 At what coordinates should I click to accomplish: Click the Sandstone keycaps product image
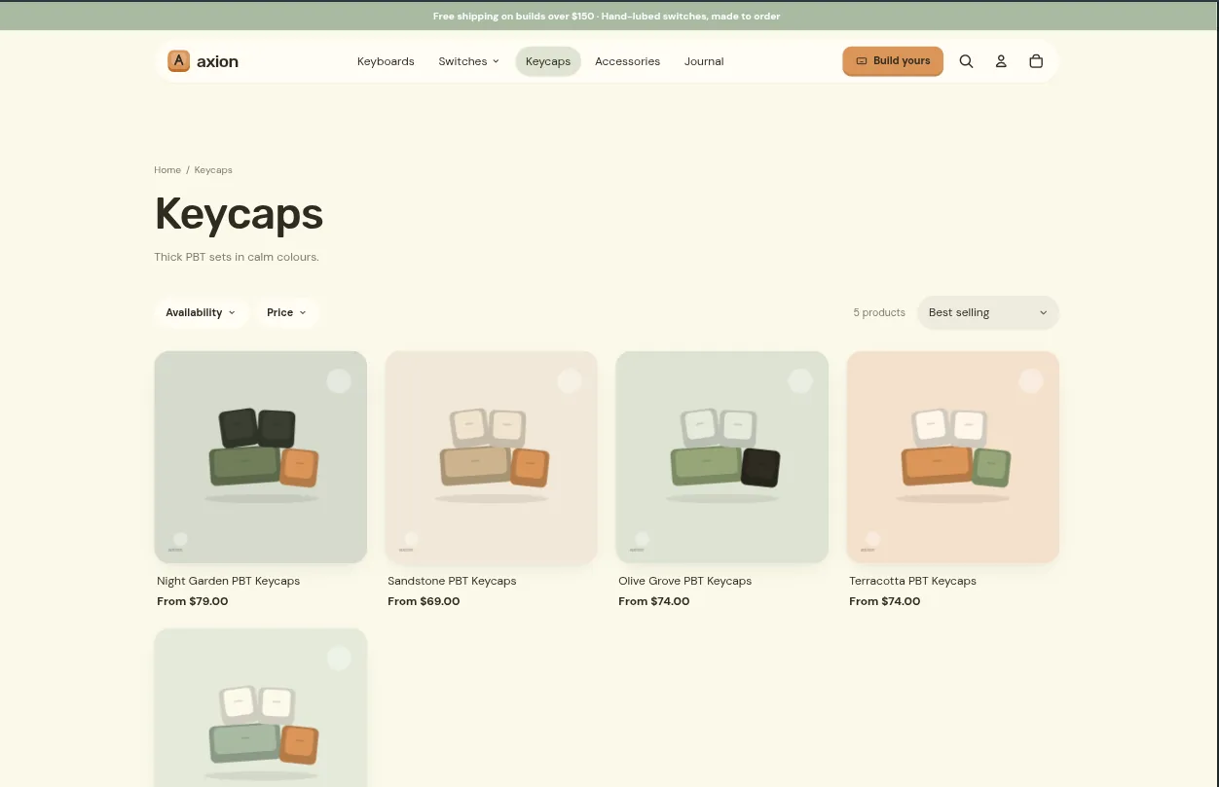[492, 457]
